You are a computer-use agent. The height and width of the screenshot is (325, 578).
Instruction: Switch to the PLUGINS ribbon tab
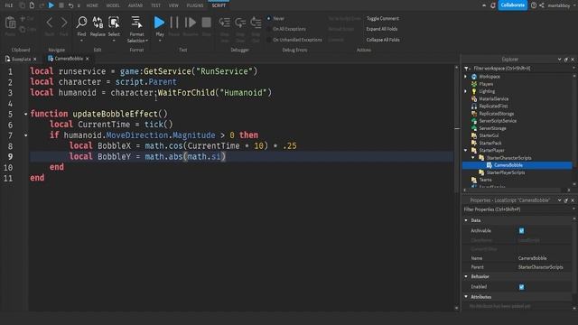pos(195,5)
